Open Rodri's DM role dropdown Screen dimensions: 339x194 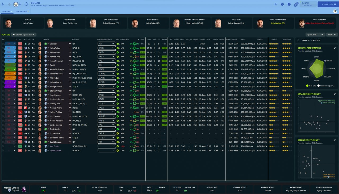[x=106, y=65]
